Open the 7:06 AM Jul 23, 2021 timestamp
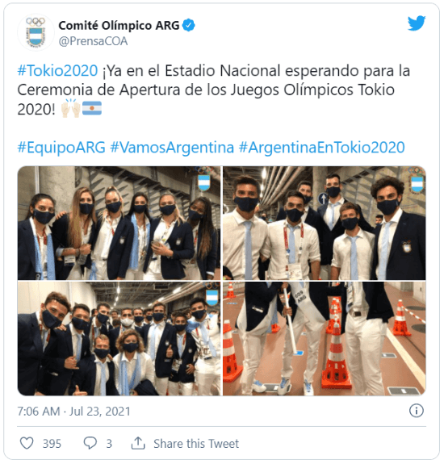The height and width of the screenshot is (464, 444). click(x=74, y=411)
